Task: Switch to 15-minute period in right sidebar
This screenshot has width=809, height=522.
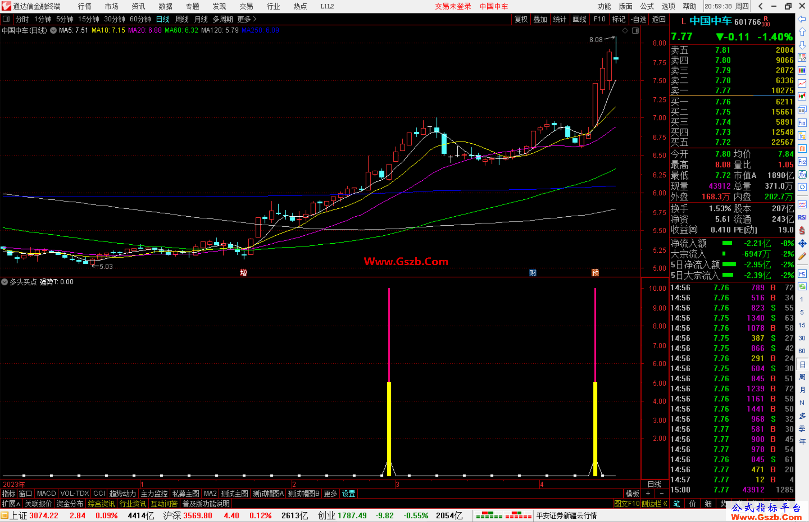Action: (802, 325)
